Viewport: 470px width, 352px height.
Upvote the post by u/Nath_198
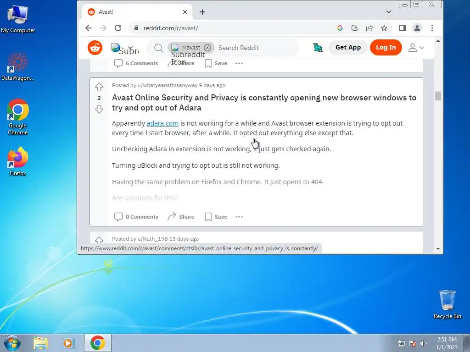click(x=99, y=240)
